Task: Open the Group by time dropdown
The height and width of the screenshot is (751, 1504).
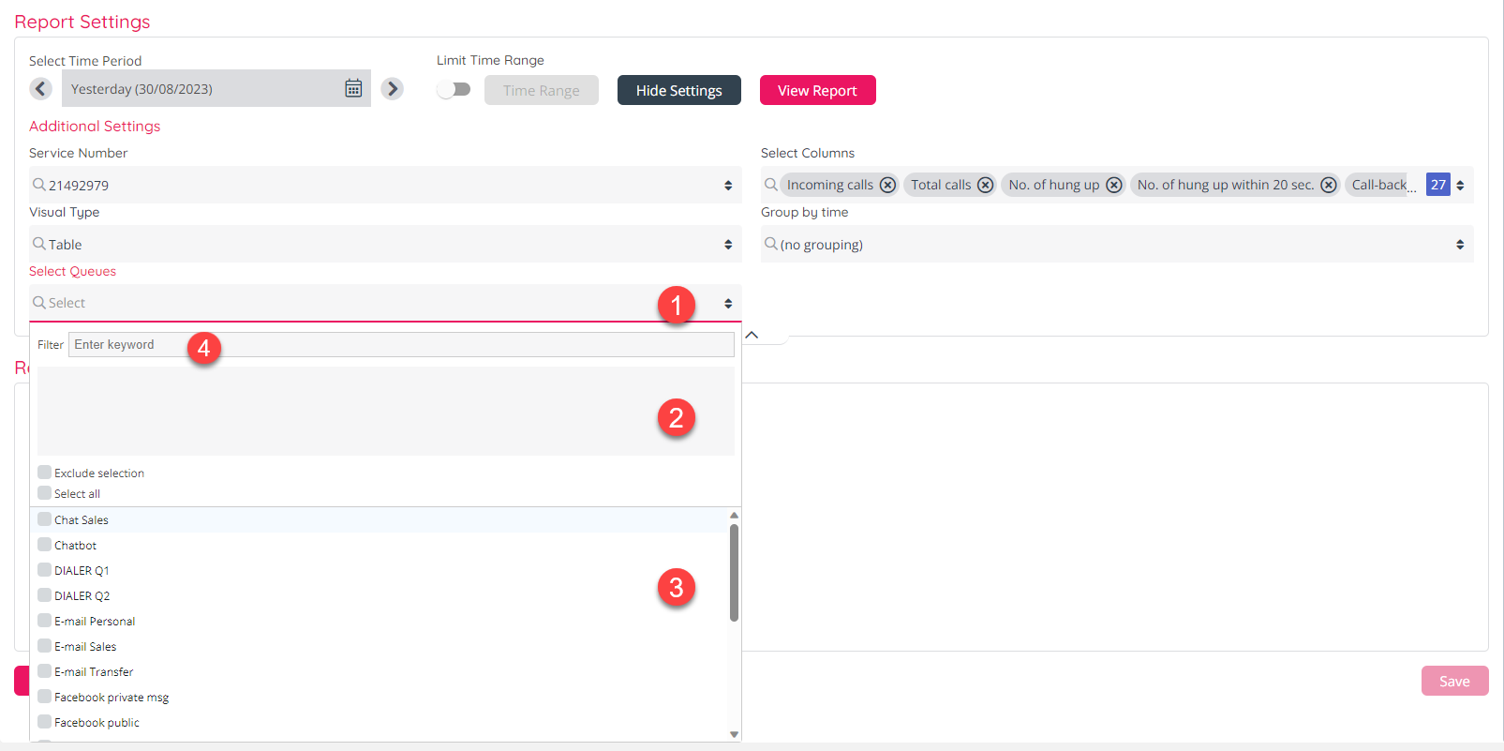Action: pos(1116,244)
